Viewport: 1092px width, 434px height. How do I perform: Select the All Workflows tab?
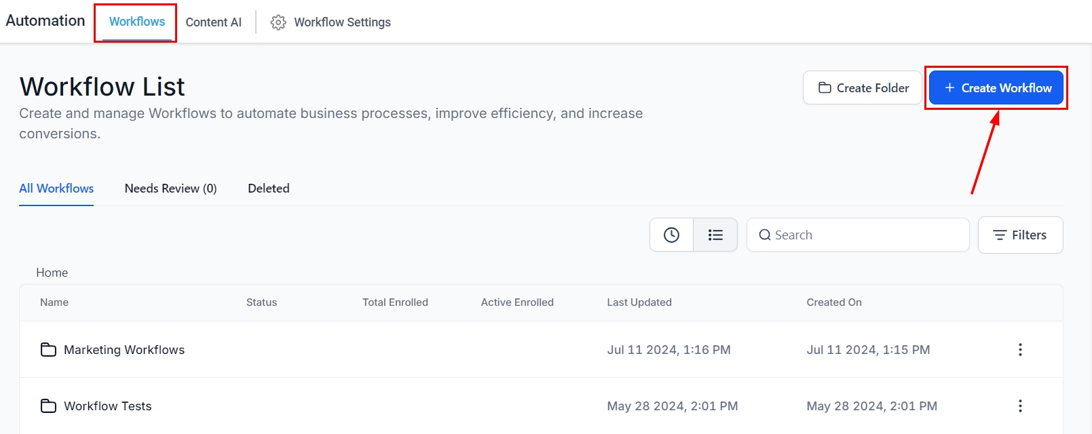(x=56, y=189)
